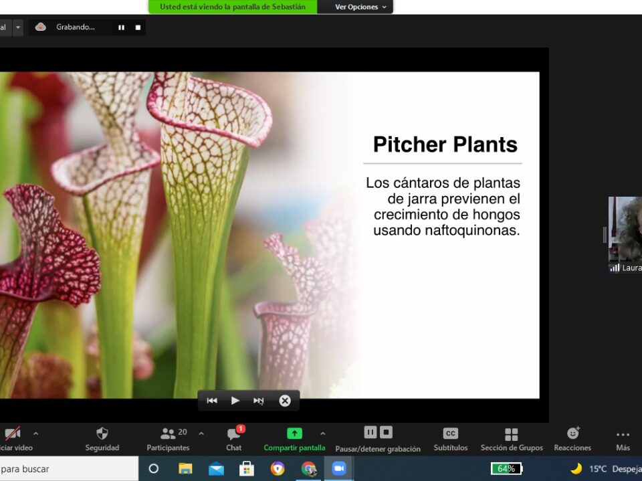The image size is (642, 481).
Task: Stop recording in the Grabando indicator
Action: coord(138,27)
